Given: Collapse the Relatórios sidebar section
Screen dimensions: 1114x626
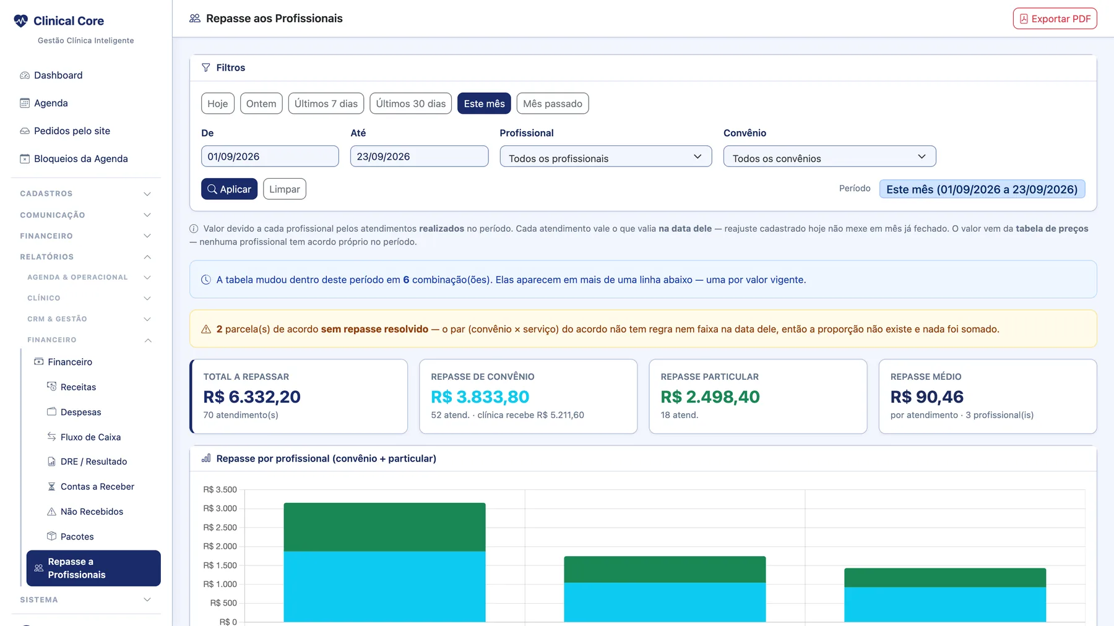Looking at the screenshot, I should click(86, 257).
